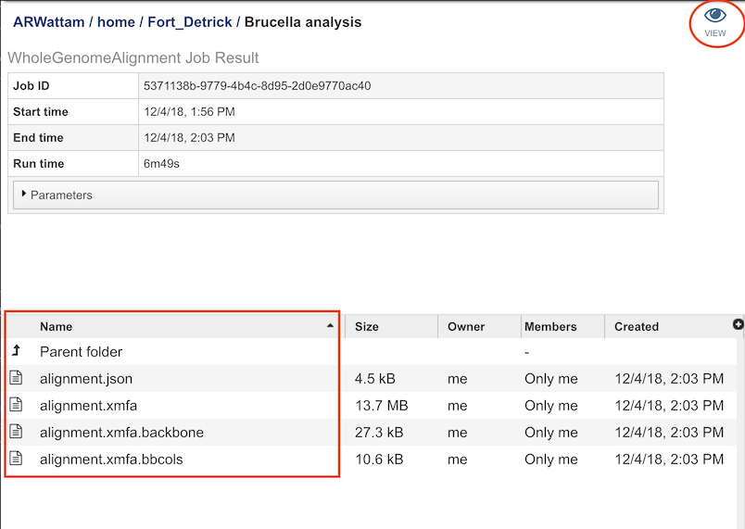Select the alignment.xmfa.backbone file name
Image resolution: width=745 pixels, height=529 pixels.
(121, 433)
